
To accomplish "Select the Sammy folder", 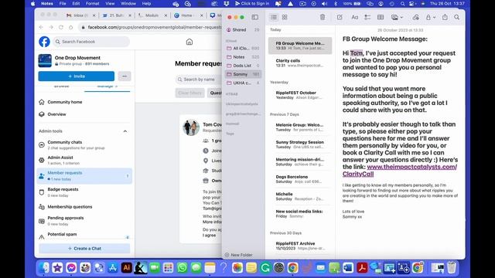I will coord(243,74).
